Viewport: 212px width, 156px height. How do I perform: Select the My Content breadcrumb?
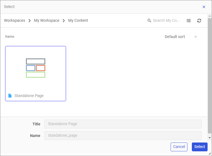(78, 21)
